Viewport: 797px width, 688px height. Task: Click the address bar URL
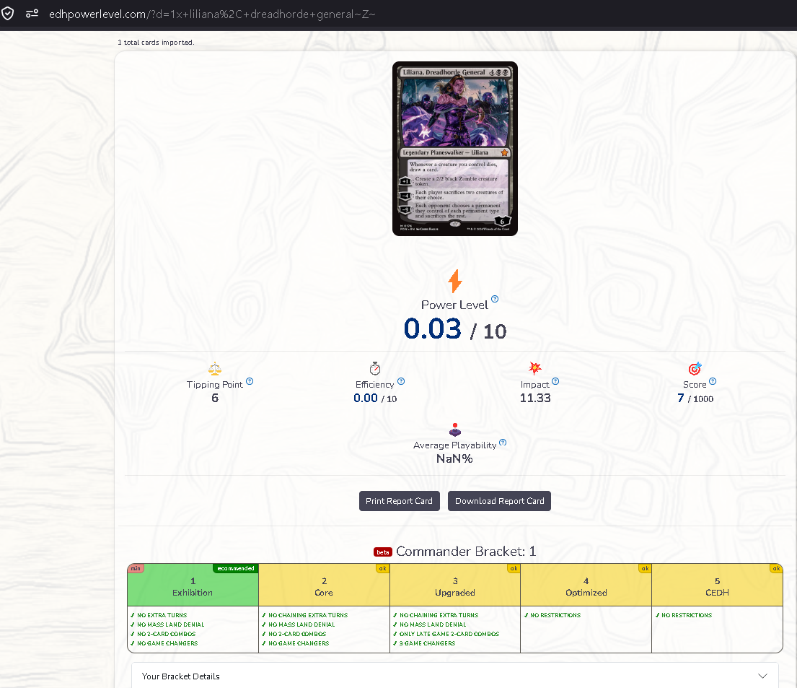212,14
